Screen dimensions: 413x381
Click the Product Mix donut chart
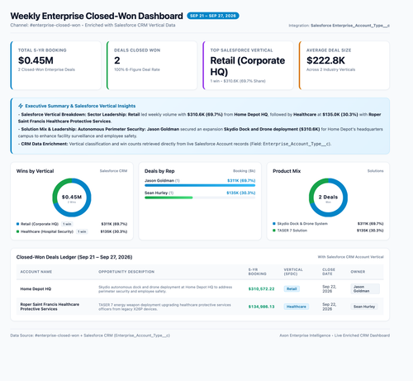point(328,198)
